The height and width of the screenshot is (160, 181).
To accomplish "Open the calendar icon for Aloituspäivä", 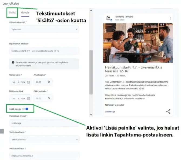I will coord(29,82).
